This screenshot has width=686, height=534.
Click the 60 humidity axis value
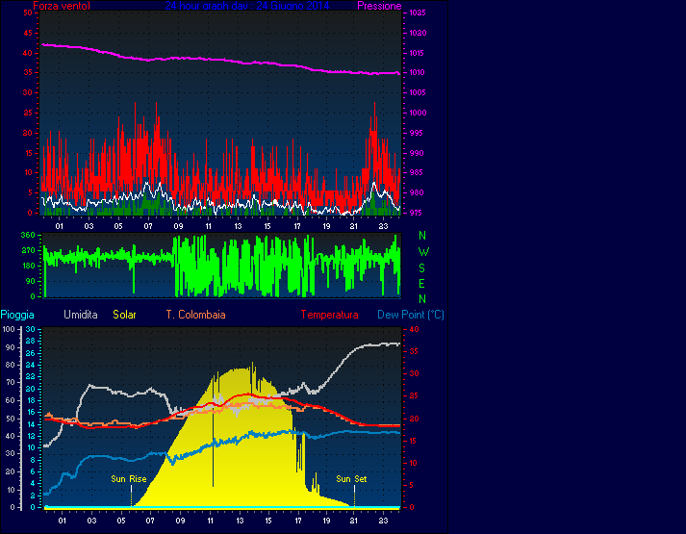coord(11,400)
